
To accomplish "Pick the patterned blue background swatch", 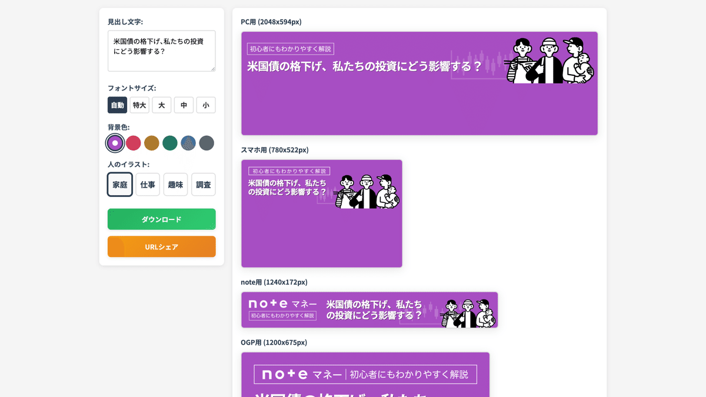I will point(188,143).
